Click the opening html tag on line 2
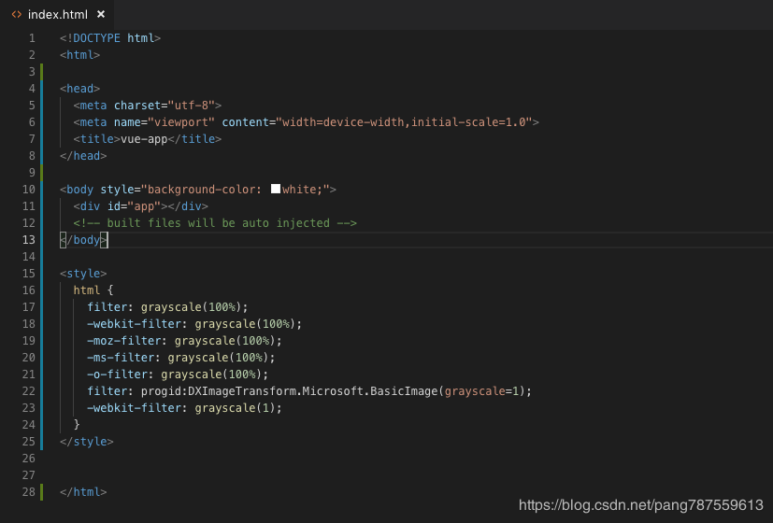Image resolution: width=773 pixels, height=523 pixels. point(79,55)
